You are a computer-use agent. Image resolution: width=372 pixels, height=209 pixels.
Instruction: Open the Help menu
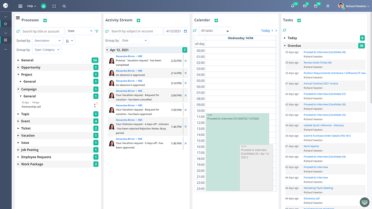[x=32, y=6]
